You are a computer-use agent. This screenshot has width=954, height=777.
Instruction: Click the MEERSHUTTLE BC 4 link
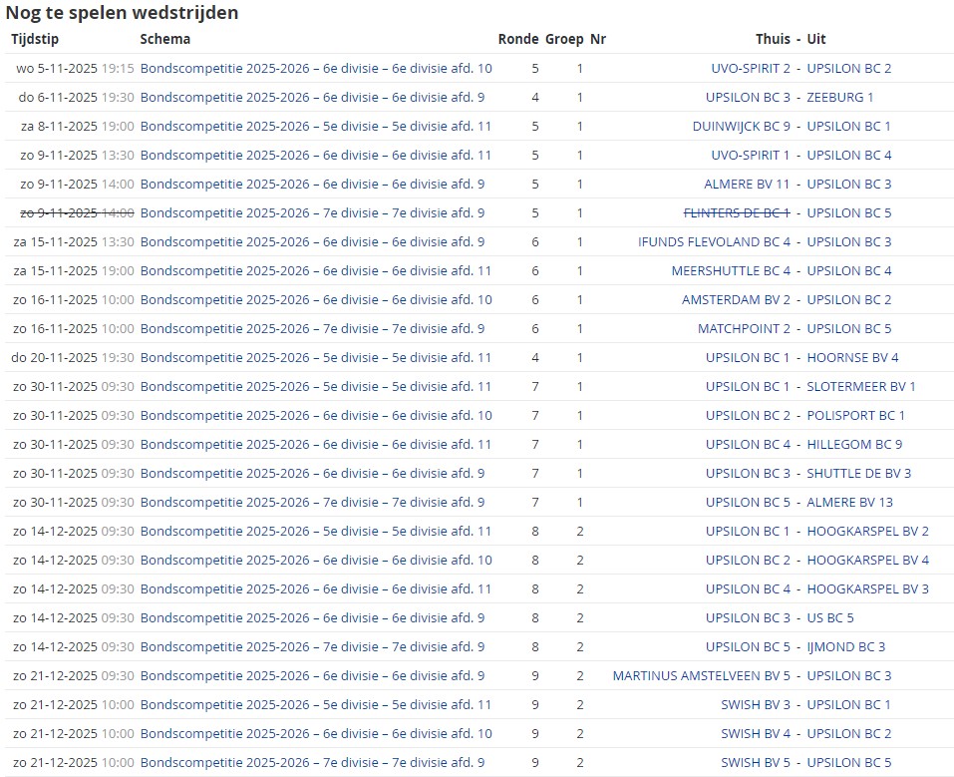(x=731, y=271)
